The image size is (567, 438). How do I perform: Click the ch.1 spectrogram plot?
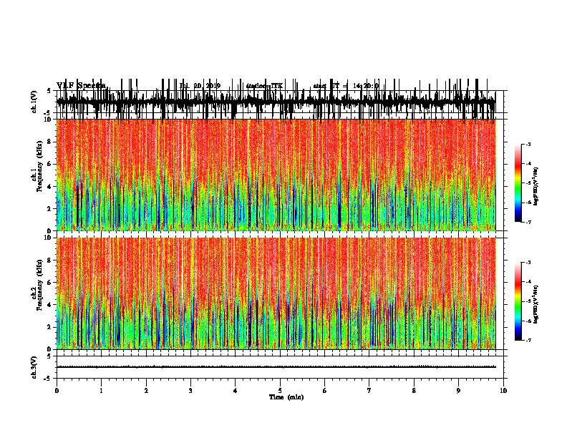click(x=276, y=175)
